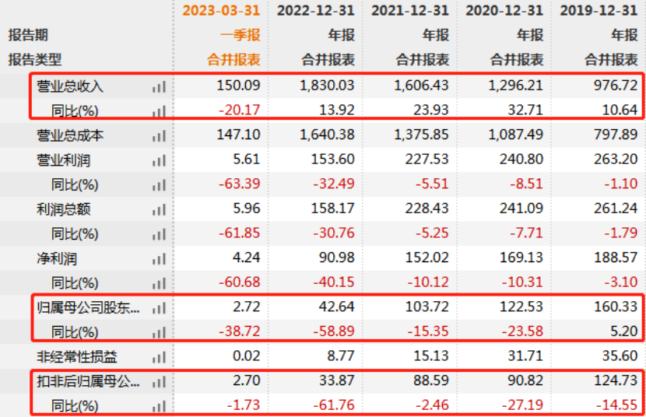
Task: Open chart icon for 同比(%) under 归属母公司股东...
Action: (159, 331)
